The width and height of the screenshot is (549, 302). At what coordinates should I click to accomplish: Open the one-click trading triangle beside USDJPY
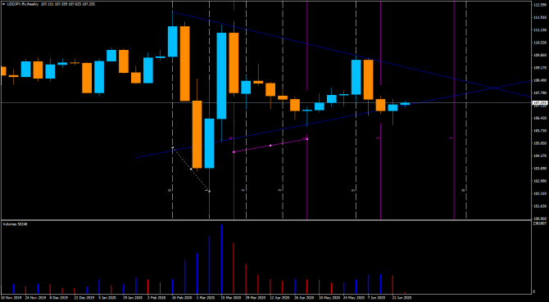3,4
